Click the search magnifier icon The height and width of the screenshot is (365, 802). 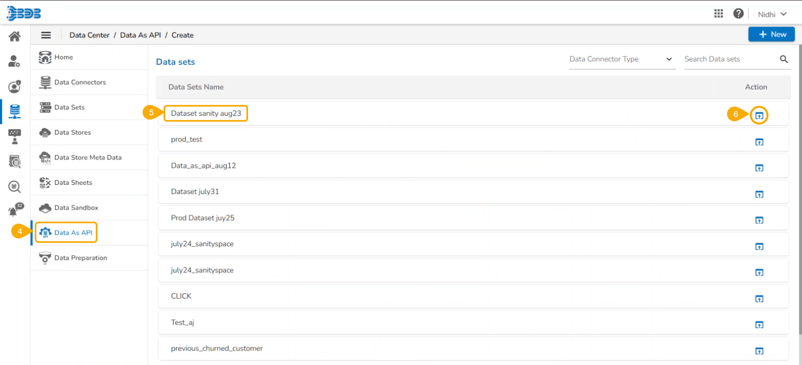[x=784, y=59]
